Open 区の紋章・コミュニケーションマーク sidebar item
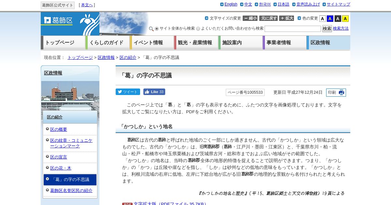This screenshot has height=205, width=391. [71, 143]
